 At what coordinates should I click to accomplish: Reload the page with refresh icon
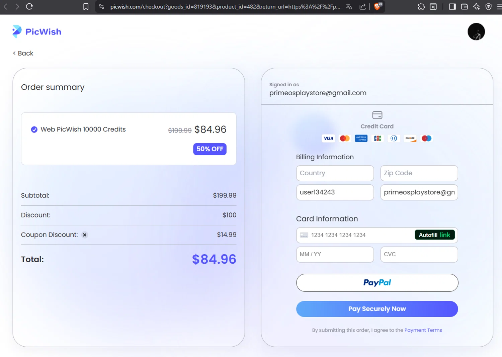coord(29,6)
